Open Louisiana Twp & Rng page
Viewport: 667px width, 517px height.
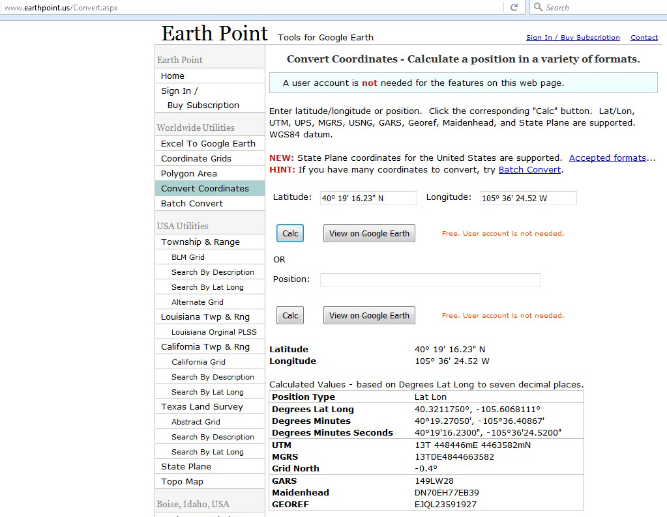click(x=210, y=317)
